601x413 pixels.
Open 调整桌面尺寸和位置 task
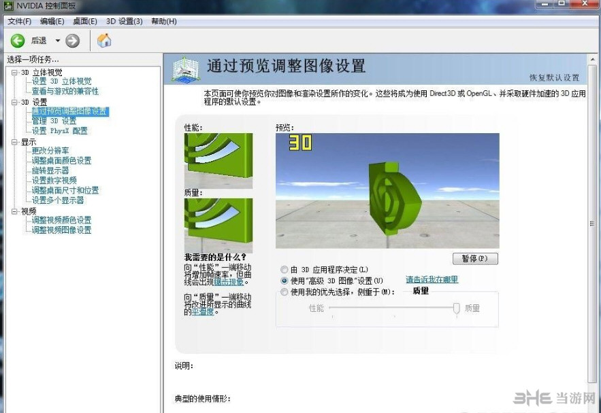(65, 190)
